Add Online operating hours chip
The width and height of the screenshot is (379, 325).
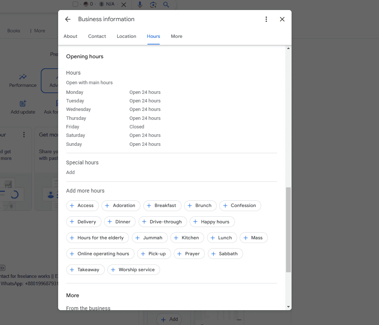(x=100, y=254)
